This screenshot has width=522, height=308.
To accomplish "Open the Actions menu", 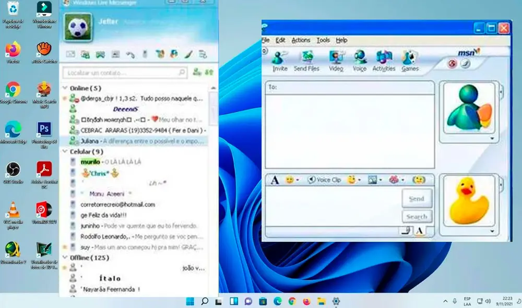I will pyautogui.click(x=301, y=40).
